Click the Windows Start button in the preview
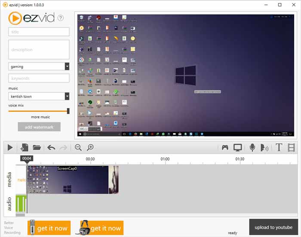Screen dimensions: 301x237 [x=80, y=134]
